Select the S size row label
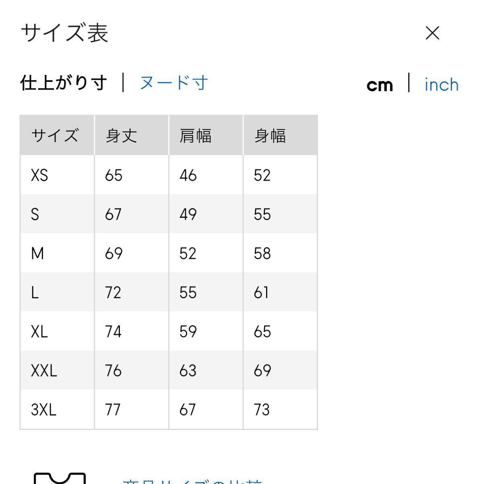This screenshot has height=484, width=479. point(35,214)
